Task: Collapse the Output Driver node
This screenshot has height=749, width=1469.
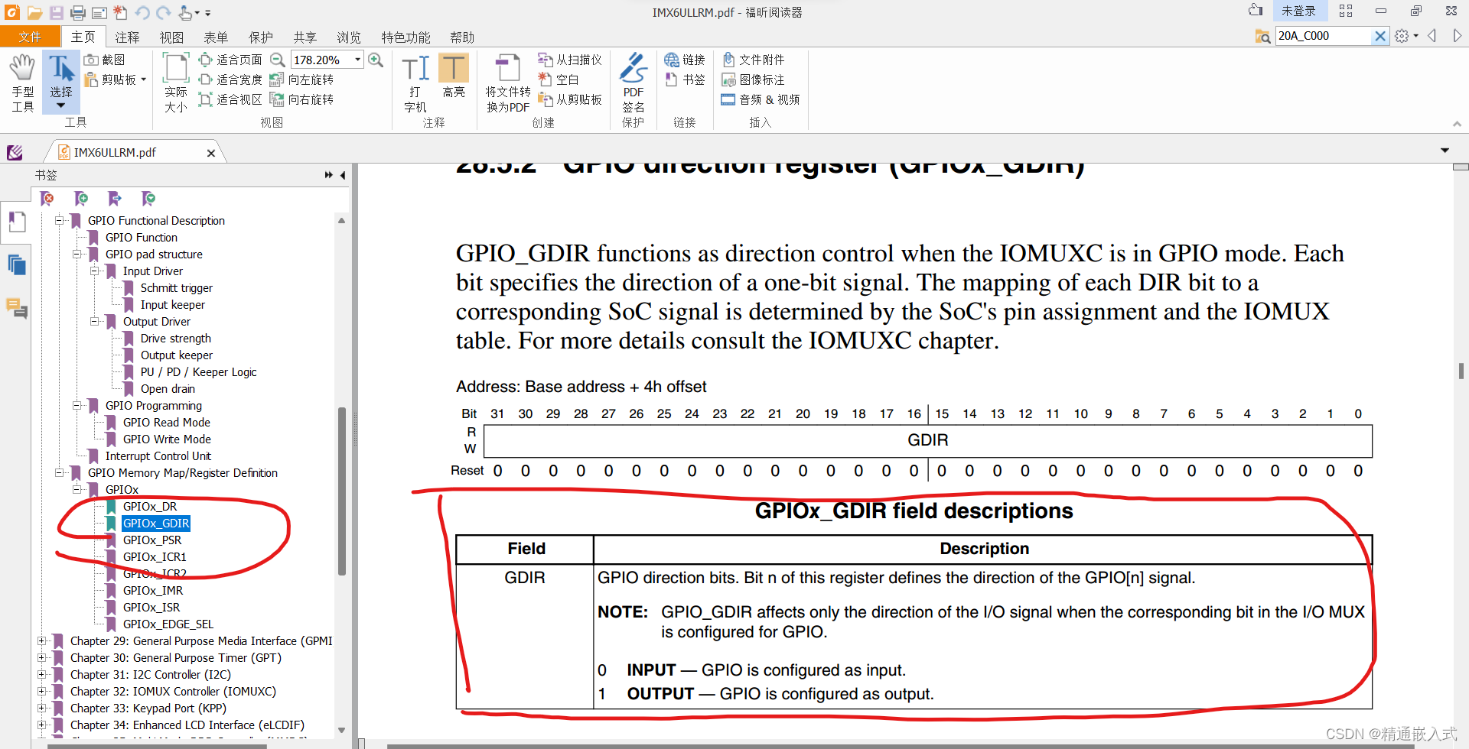Action: pos(94,321)
